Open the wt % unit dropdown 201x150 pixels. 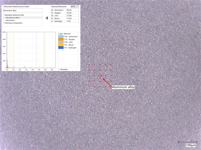click(x=75, y=6)
